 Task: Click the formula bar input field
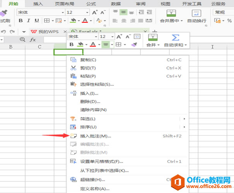55,40
